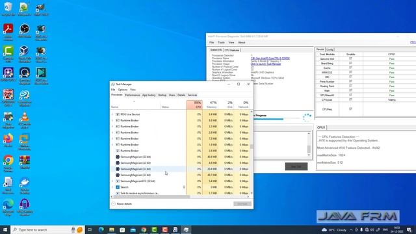Switch to Task Manager's Performance tab

132,95
